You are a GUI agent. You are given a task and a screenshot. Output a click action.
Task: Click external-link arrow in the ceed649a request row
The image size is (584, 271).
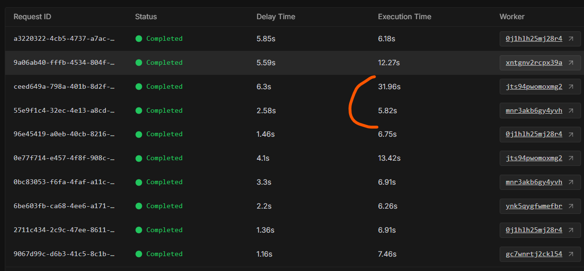click(571, 87)
